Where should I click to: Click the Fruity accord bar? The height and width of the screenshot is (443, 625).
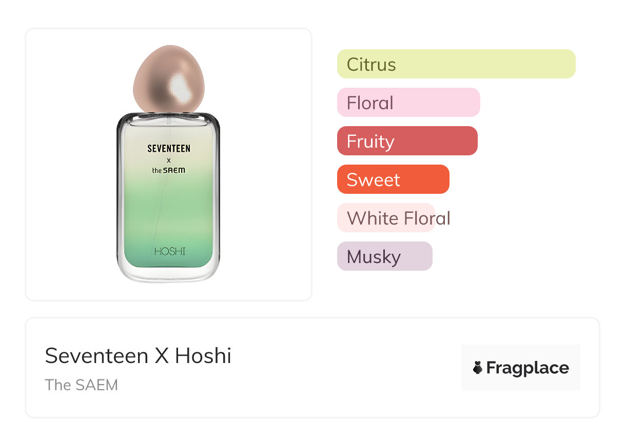click(x=407, y=141)
